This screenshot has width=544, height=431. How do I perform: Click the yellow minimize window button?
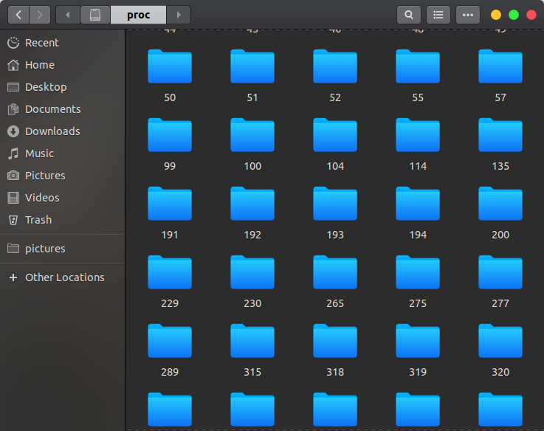click(x=496, y=15)
